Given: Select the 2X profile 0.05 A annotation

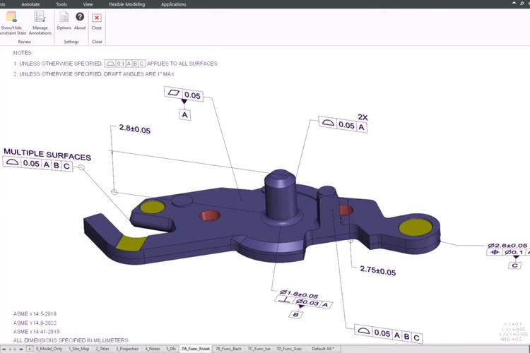Looking at the screenshot, I should [x=344, y=126].
